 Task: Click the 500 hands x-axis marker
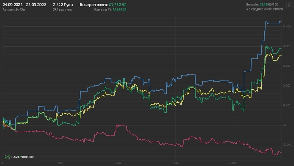pos(60,163)
